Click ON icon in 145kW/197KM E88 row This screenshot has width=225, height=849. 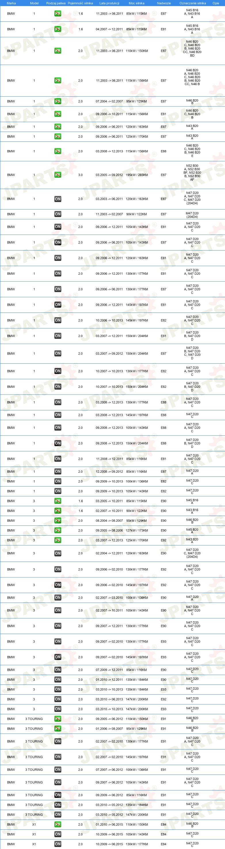coord(58,415)
